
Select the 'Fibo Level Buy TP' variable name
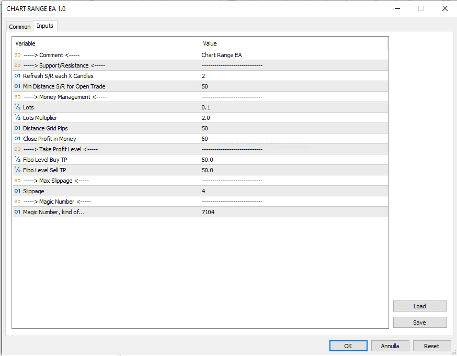(45, 160)
